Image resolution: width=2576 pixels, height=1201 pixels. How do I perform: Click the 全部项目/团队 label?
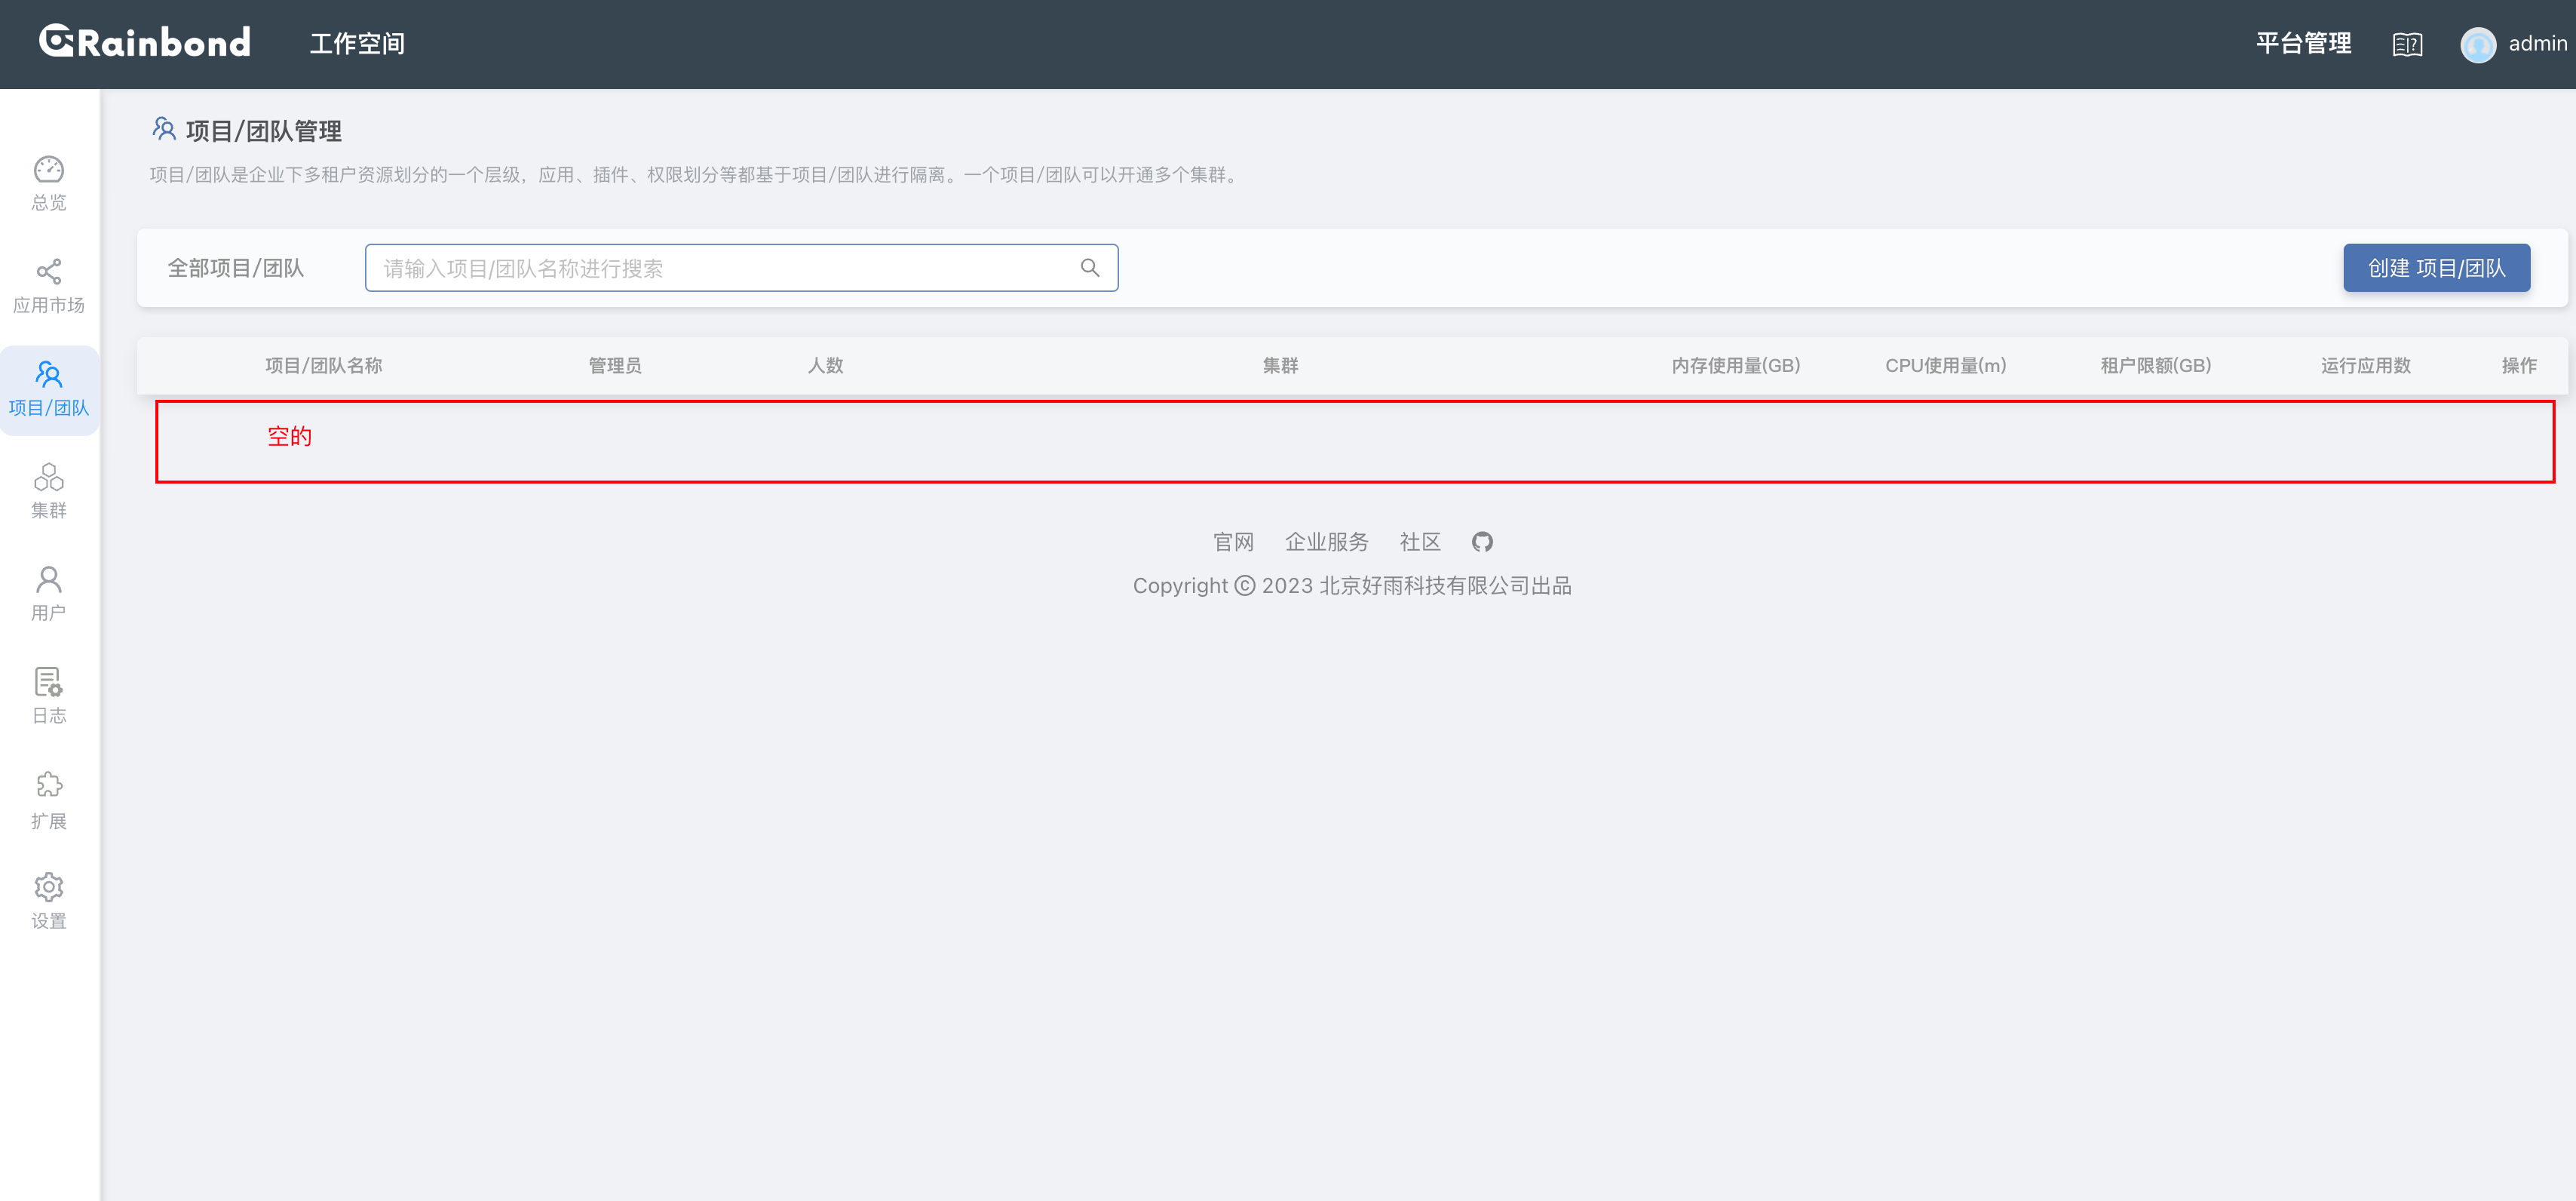tap(235, 268)
